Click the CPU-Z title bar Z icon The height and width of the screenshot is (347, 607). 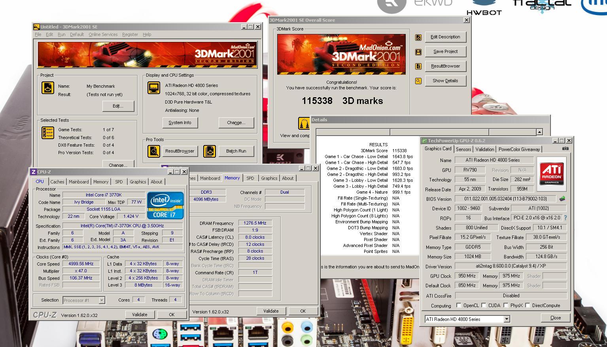click(34, 172)
